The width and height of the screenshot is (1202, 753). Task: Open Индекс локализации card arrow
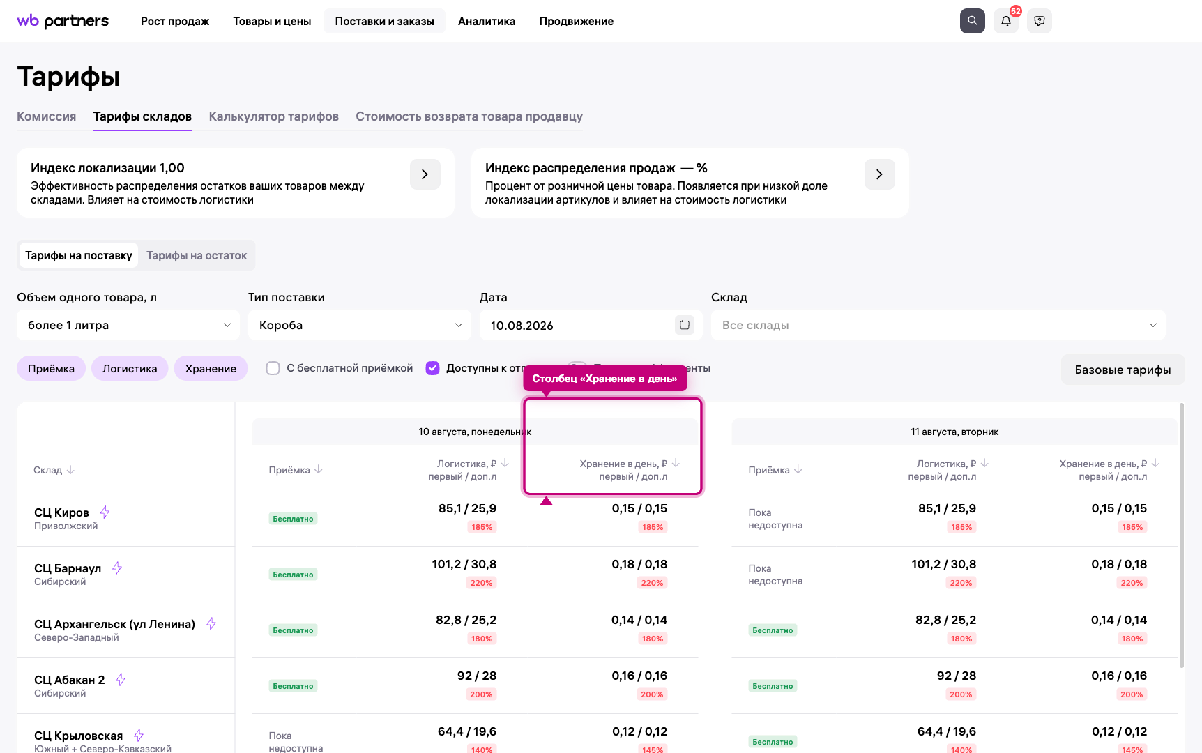425,174
